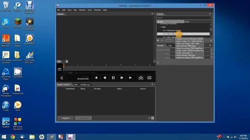
Task: Select the Media Content tab
Action: pos(63,85)
